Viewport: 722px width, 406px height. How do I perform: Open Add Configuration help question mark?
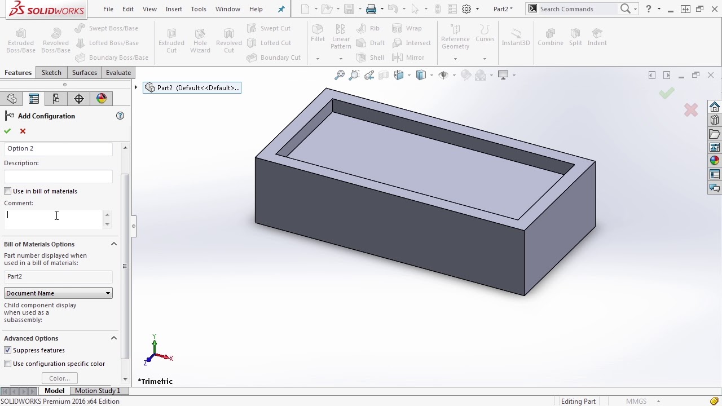(x=120, y=116)
